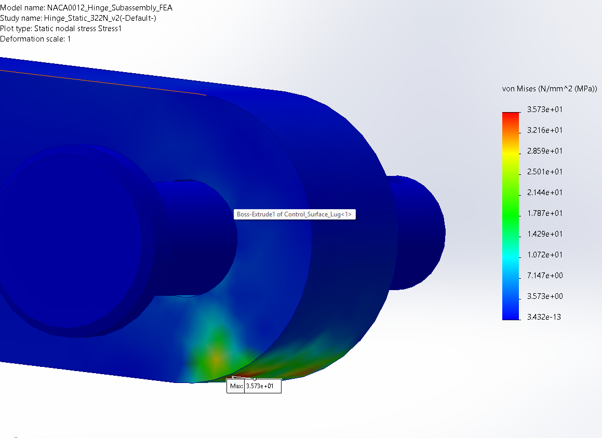Click the von Mises color legend bar
The image size is (602, 438).
510,216
